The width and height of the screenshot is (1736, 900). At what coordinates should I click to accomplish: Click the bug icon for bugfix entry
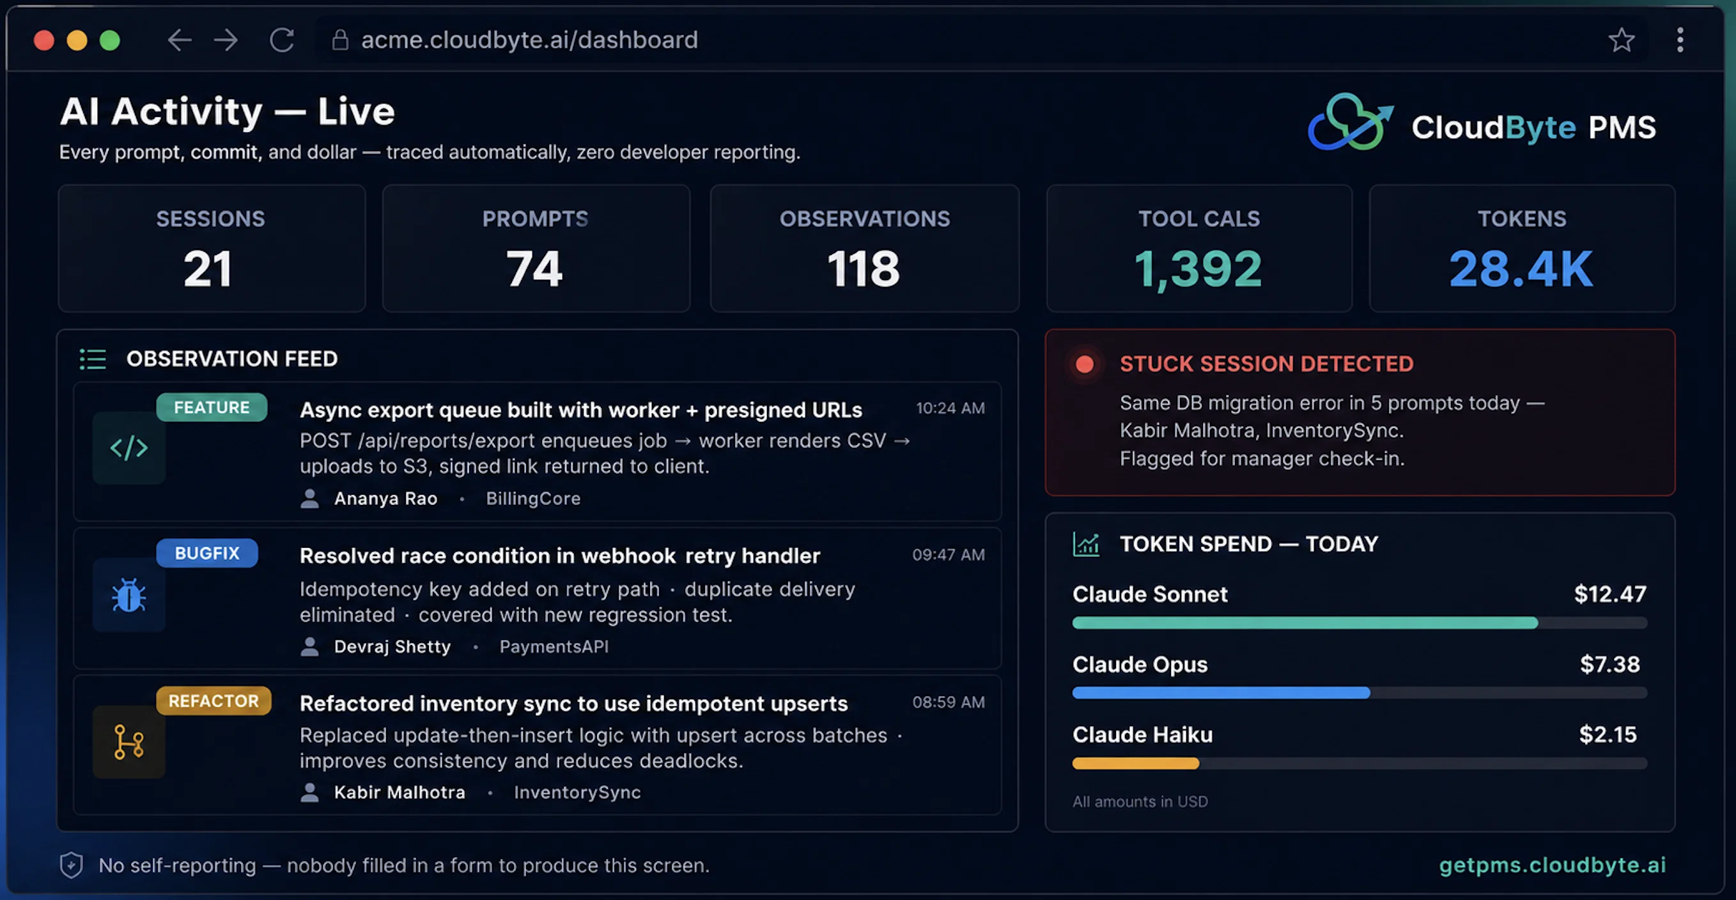(x=128, y=595)
